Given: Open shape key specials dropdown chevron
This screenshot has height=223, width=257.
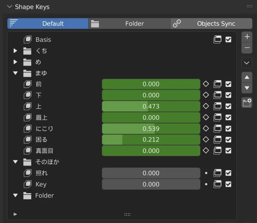Looking at the screenshot, I should pyautogui.click(x=247, y=63).
